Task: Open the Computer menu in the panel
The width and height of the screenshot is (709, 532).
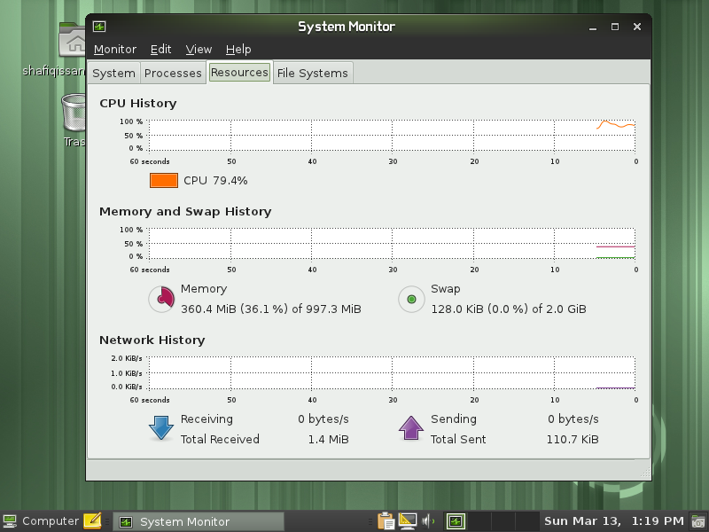Action: [41, 521]
